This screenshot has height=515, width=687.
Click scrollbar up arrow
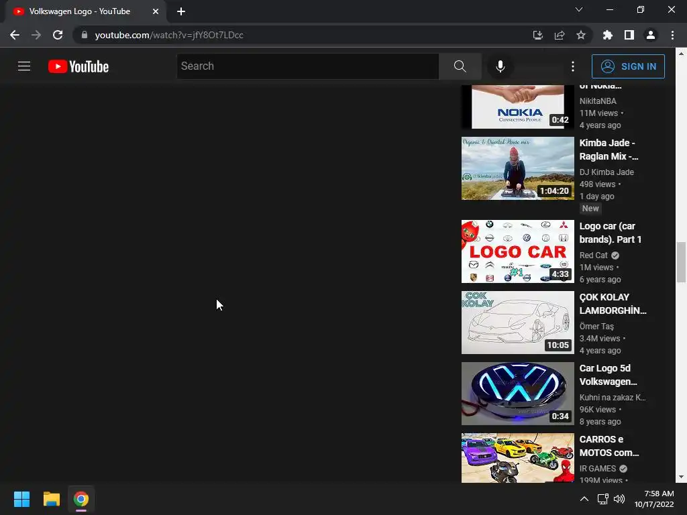681,54
